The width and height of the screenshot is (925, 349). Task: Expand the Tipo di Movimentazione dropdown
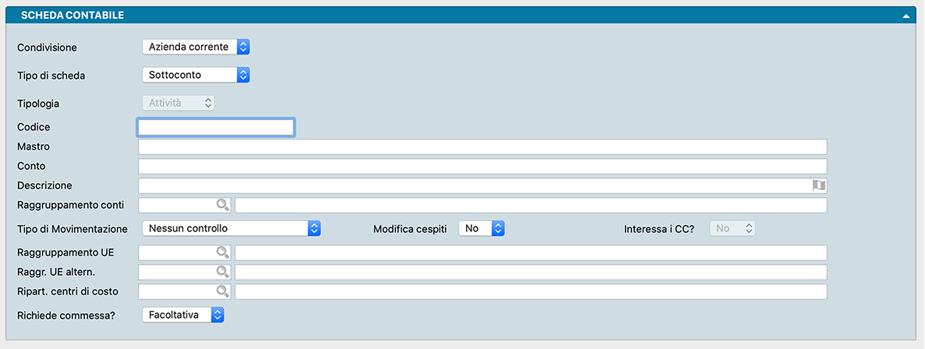pos(231,228)
